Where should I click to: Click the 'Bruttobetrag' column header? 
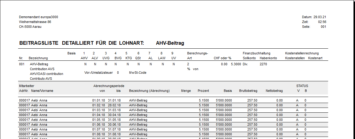[248, 91]
